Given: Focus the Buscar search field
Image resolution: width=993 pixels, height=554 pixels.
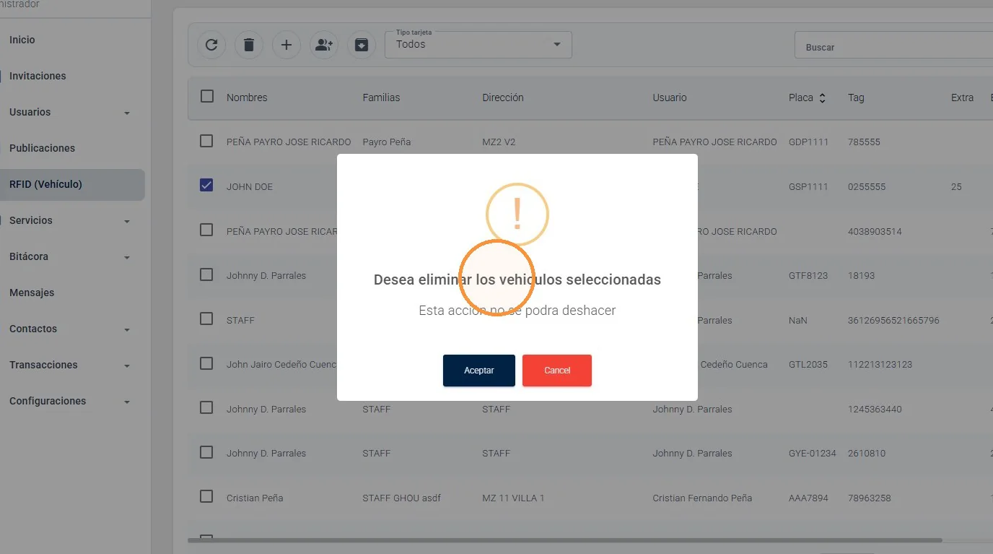Looking at the screenshot, I should pyautogui.click(x=895, y=45).
